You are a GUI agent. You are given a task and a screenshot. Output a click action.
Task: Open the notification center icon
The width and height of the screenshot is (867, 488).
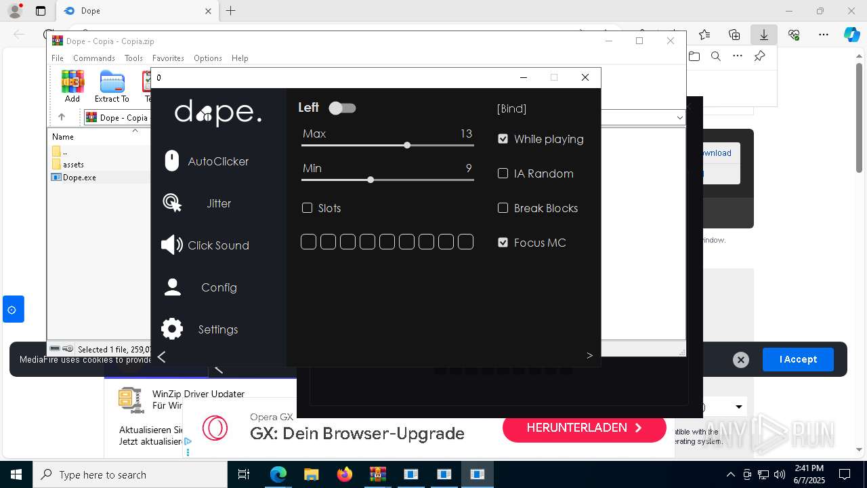845,474
